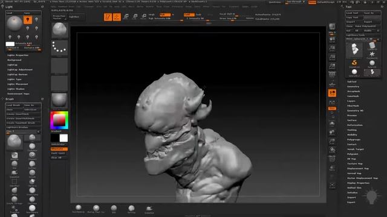387x217 pixels.
Task: Select the ClayTubes brush icon
Action: 32,200
